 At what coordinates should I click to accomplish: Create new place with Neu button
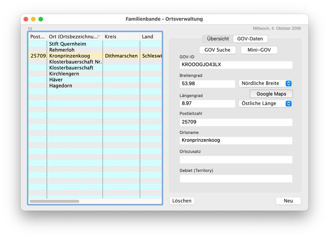(288, 201)
